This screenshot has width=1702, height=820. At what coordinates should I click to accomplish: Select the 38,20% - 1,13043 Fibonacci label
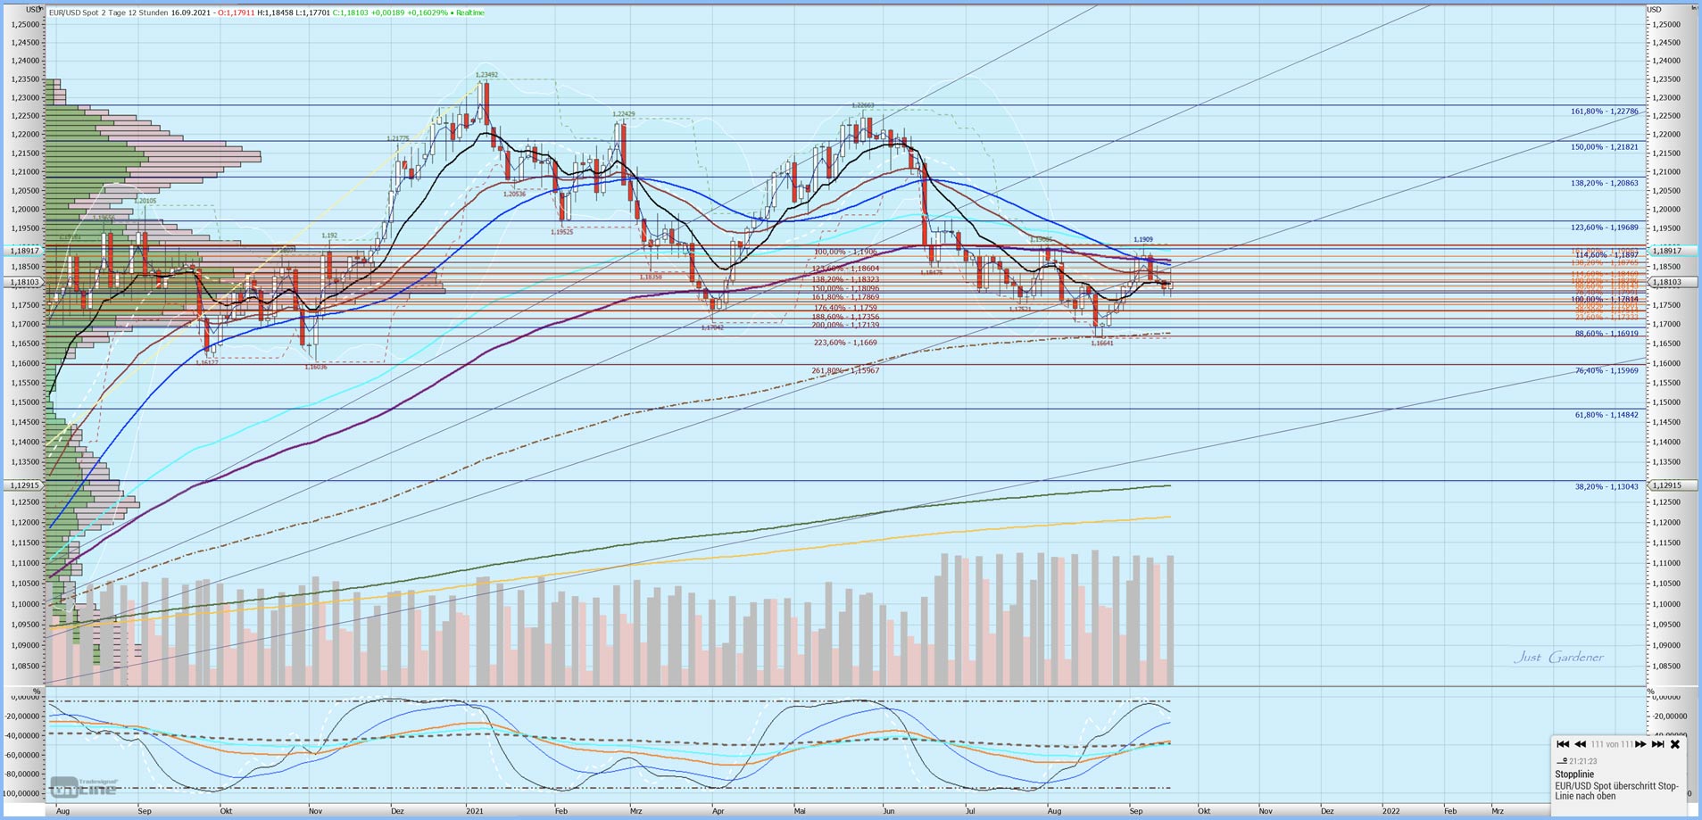pyautogui.click(x=1607, y=486)
